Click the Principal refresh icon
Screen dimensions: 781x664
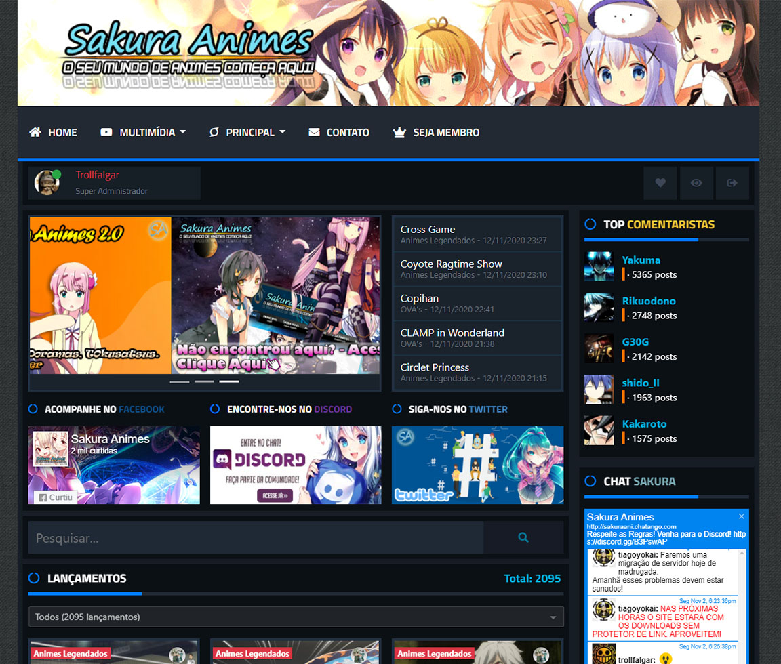pos(214,132)
